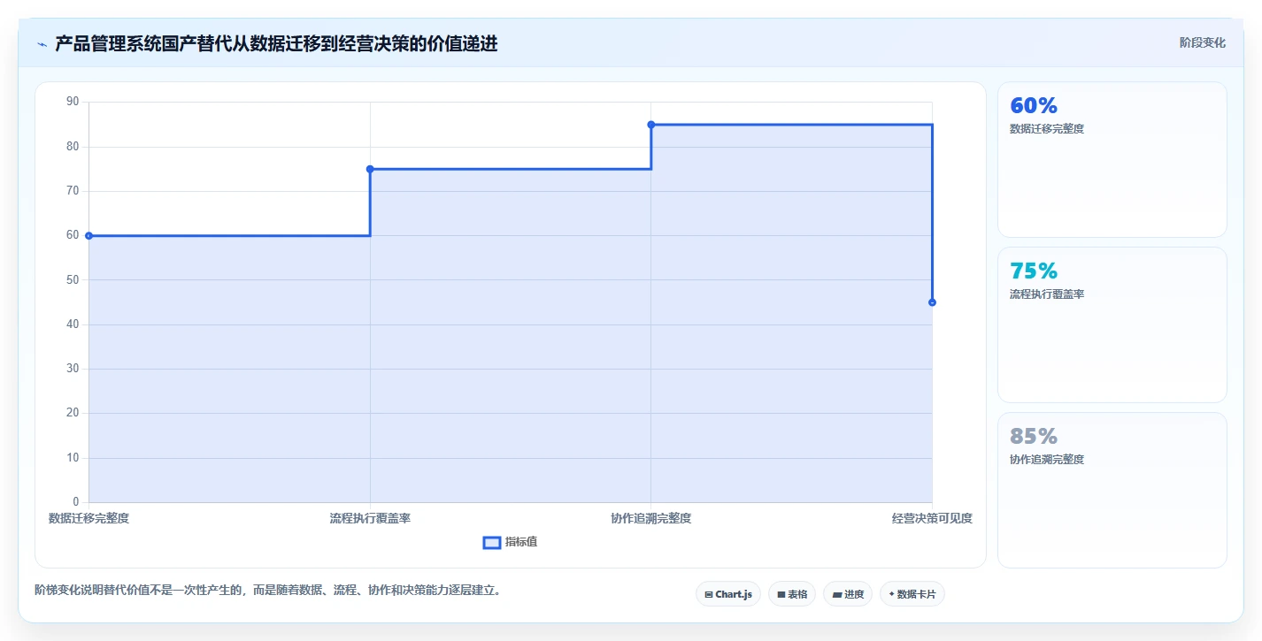1262x641 pixels.
Task: Open the 75% 流程执行覆盖率 card
Action: 1112,324
